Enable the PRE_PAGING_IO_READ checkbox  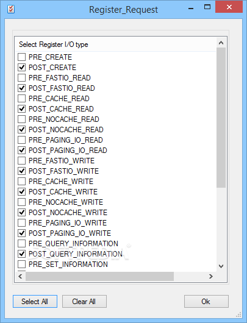pos(21,140)
